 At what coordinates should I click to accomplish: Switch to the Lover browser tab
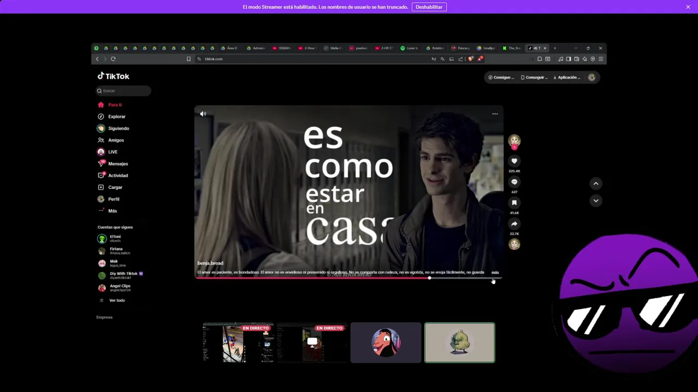(410, 48)
